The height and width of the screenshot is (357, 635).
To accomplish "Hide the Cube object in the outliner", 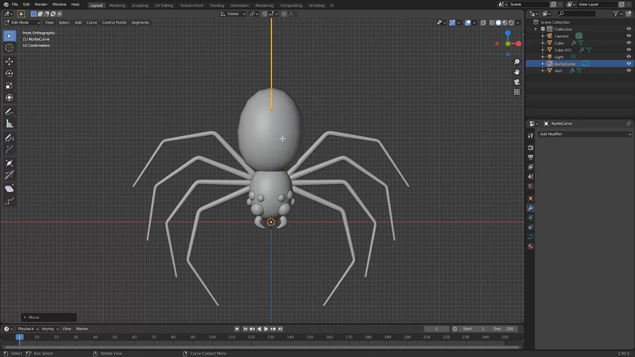I will 629,42.
